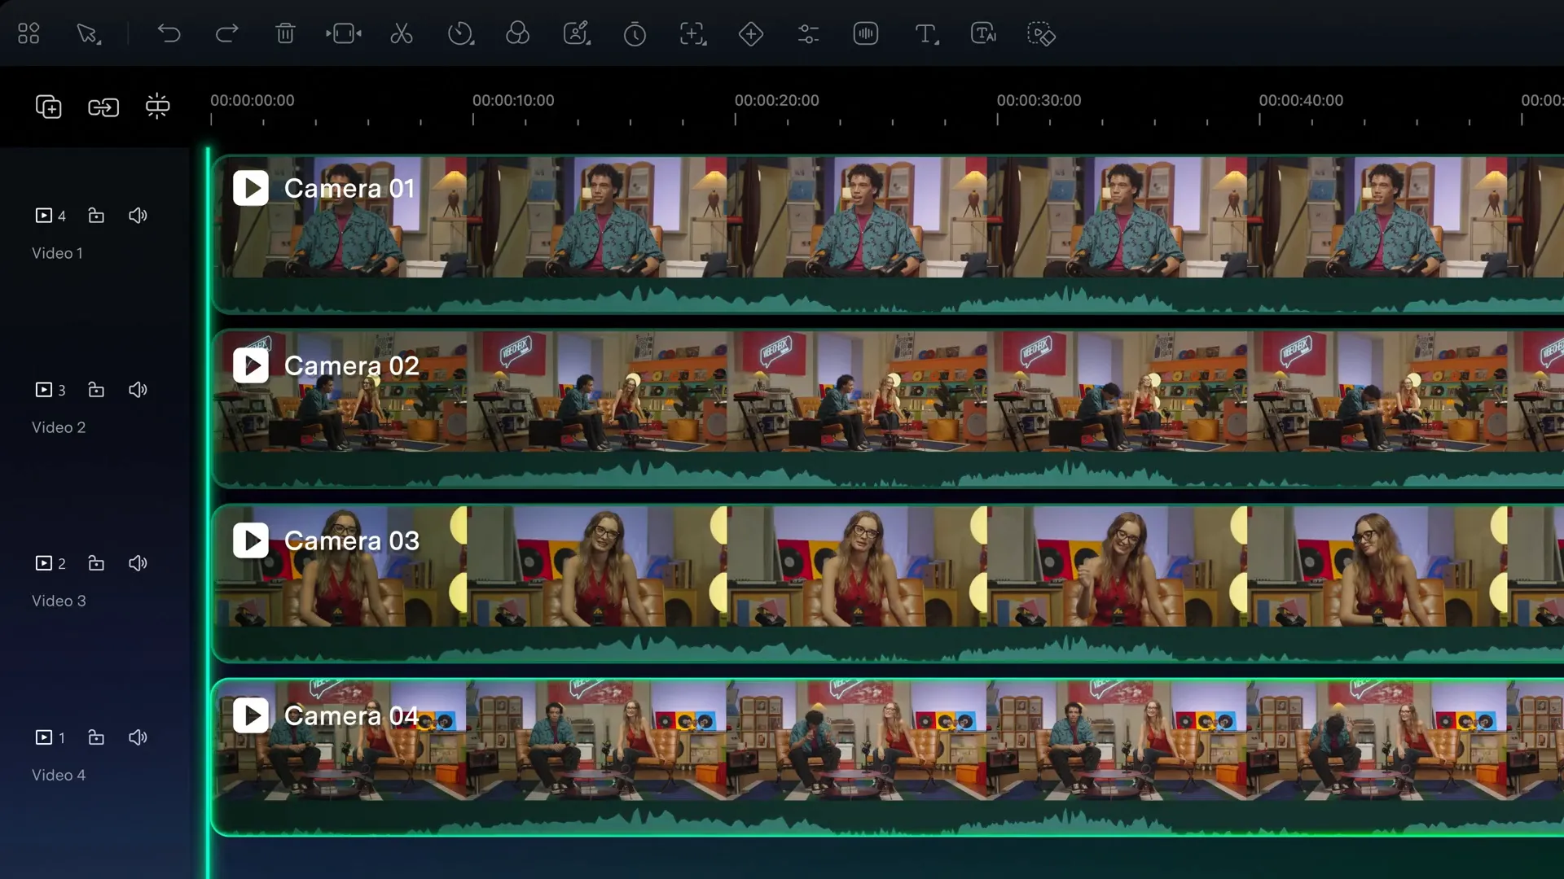The height and width of the screenshot is (879, 1564).
Task: Click the crop/trim clip icon
Action: (x=344, y=33)
